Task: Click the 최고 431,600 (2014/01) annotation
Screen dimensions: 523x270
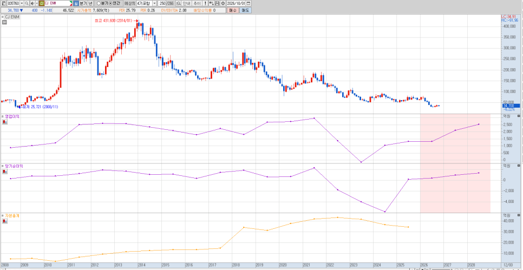Action: 113,21
